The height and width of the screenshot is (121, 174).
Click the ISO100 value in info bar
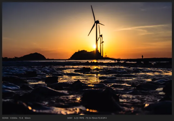5,118
